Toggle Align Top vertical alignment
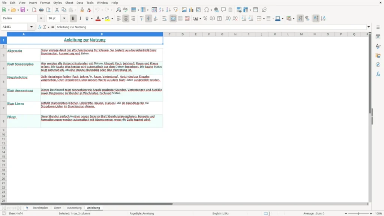The image size is (384, 216). [141, 18]
